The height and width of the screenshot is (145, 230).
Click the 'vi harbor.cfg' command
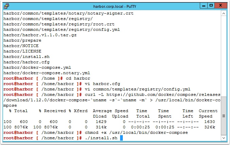102,84
